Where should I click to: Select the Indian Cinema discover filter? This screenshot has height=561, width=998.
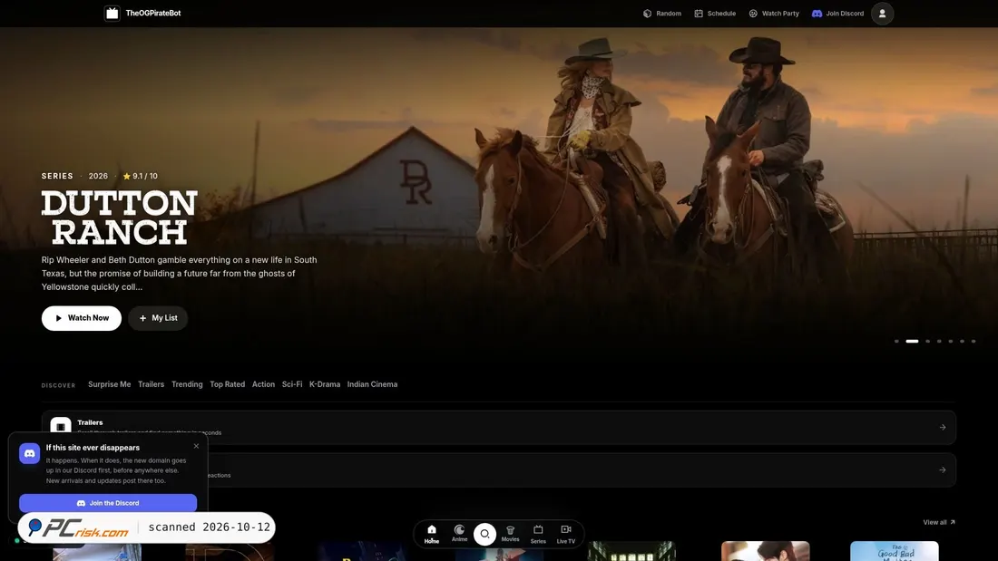[x=372, y=384]
